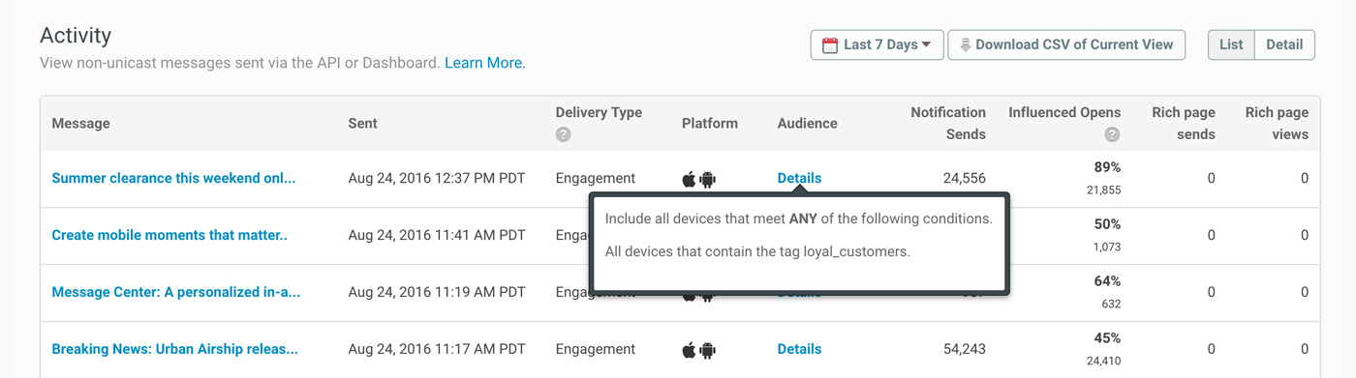
Task: Click the Apple icon in the Breaking News row
Action: 689,350
